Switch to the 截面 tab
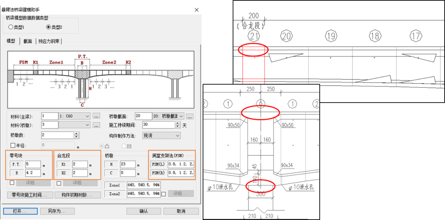Image resolution: width=445 pixels, height=220 pixels. coord(28,41)
